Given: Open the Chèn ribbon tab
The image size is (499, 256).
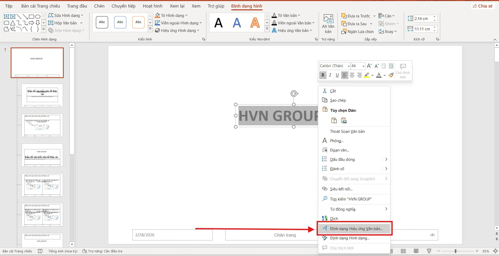Looking at the screenshot, I should tap(99, 6).
